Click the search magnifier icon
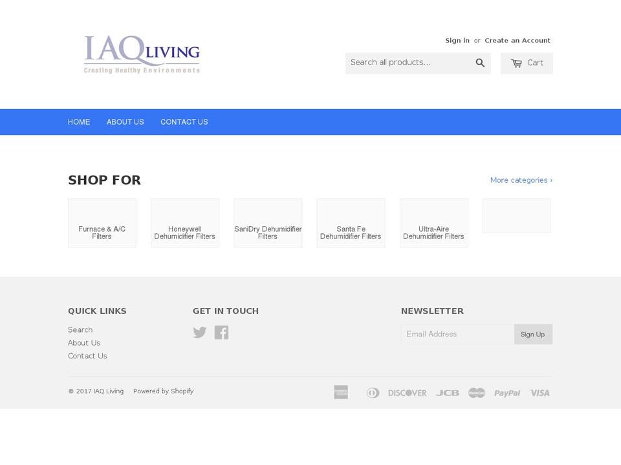 [x=480, y=63]
